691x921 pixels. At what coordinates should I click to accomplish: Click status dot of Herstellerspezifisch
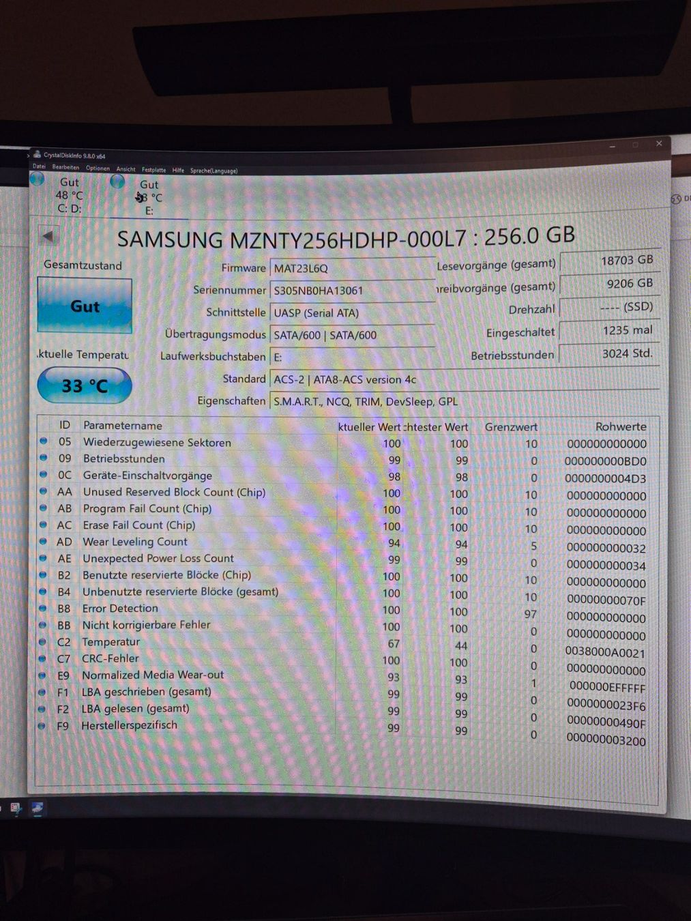click(42, 726)
